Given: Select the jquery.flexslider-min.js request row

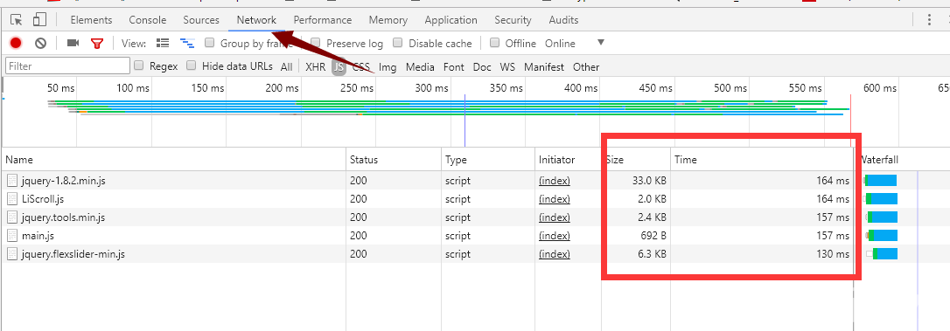Looking at the screenshot, I should pos(475,254).
